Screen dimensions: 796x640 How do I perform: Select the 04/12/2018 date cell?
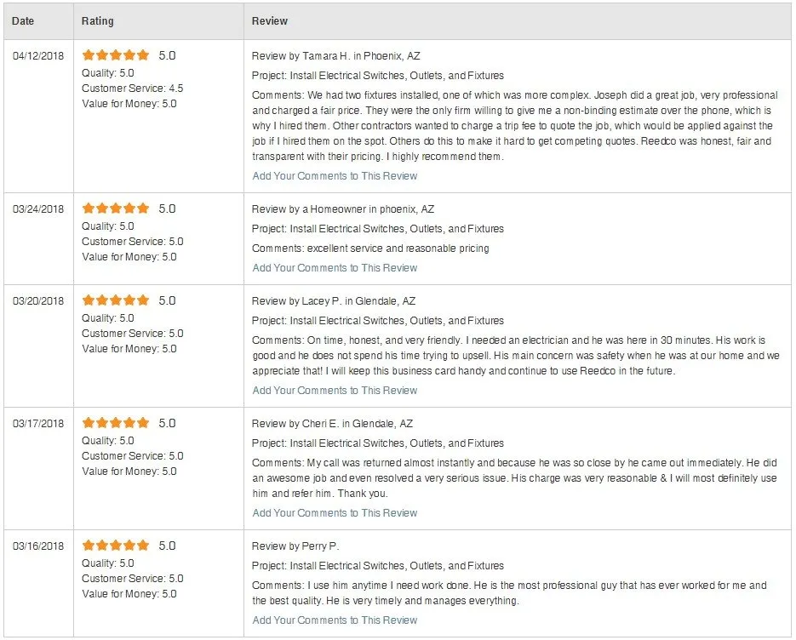(x=38, y=56)
